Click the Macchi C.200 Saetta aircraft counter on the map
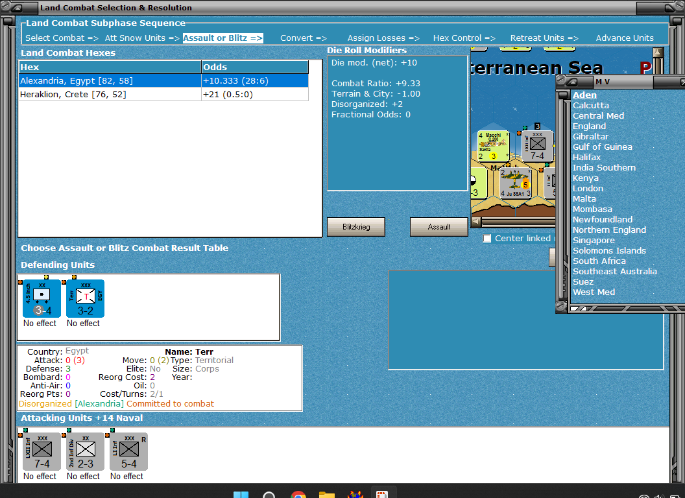Screen dimensions: 685x498 (x=493, y=146)
